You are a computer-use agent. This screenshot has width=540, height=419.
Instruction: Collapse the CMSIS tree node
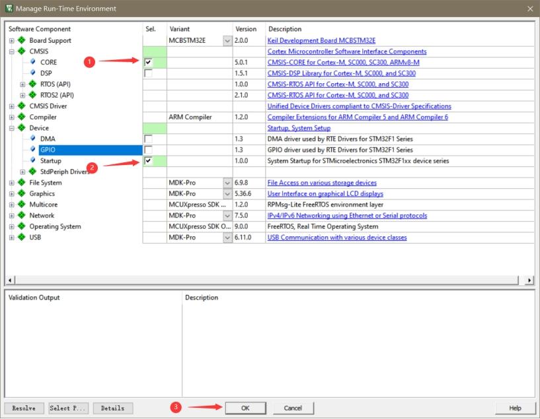pyautogui.click(x=12, y=51)
